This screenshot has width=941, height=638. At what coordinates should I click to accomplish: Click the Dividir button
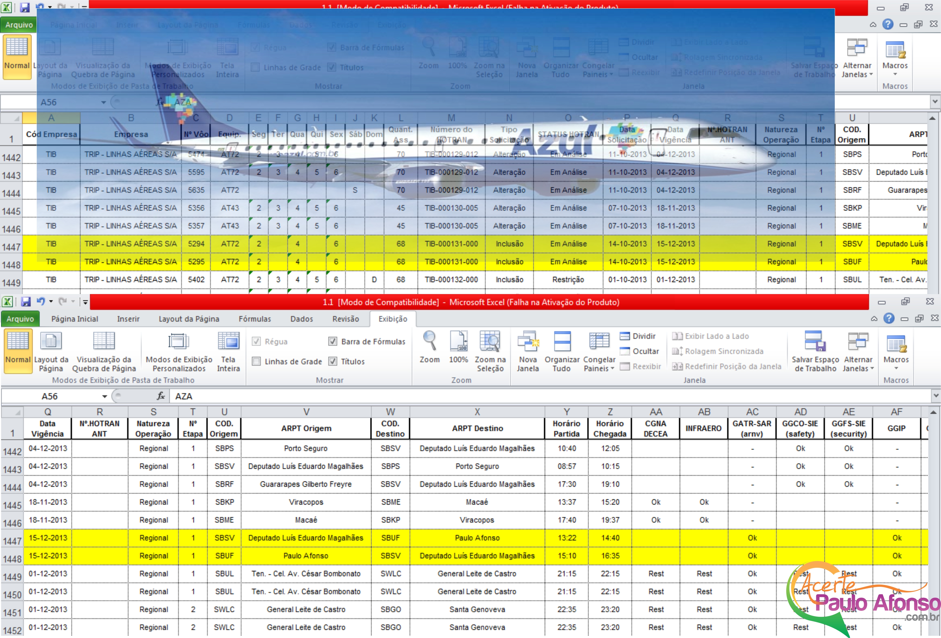[x=638, y=336]
